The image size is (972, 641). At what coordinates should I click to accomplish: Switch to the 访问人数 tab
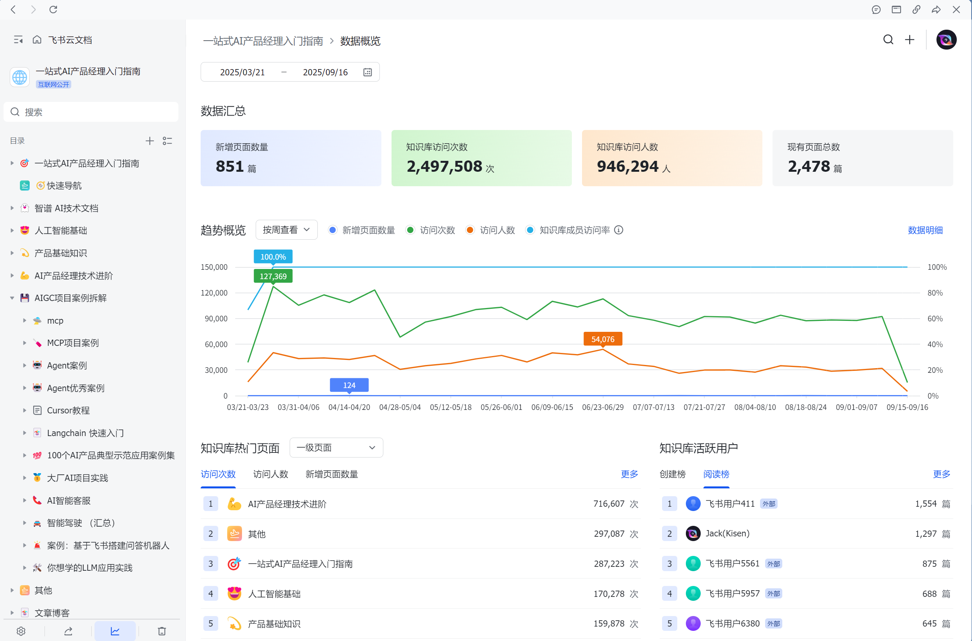click(x=270, y=474)
